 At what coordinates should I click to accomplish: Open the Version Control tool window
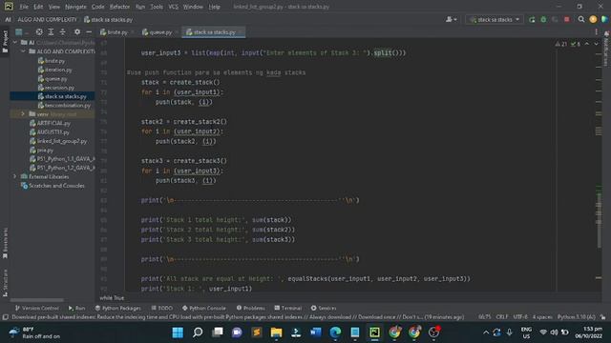click(36, 308)
